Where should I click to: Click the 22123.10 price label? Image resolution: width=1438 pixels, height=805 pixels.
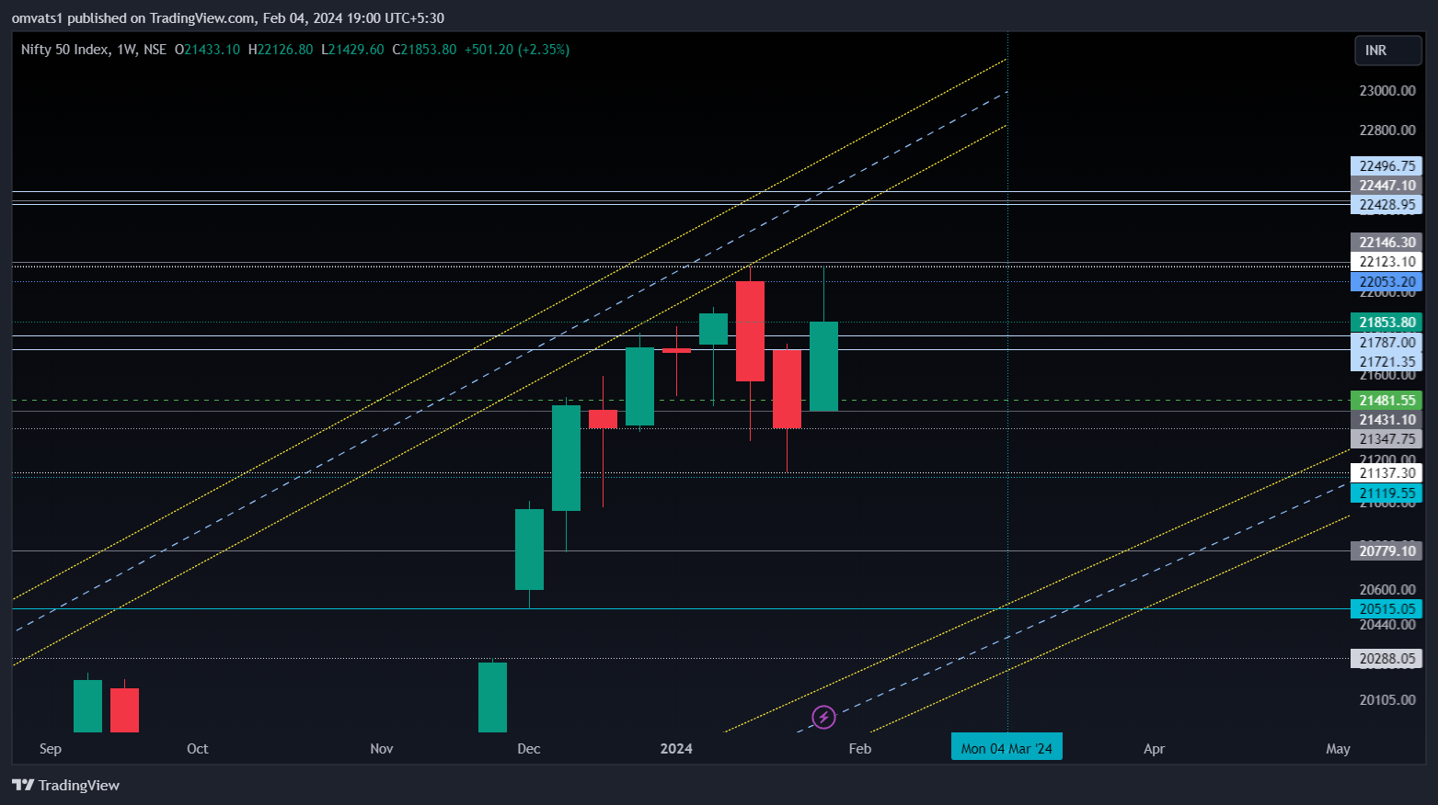pyautogui.click(x=1386, y=262)
